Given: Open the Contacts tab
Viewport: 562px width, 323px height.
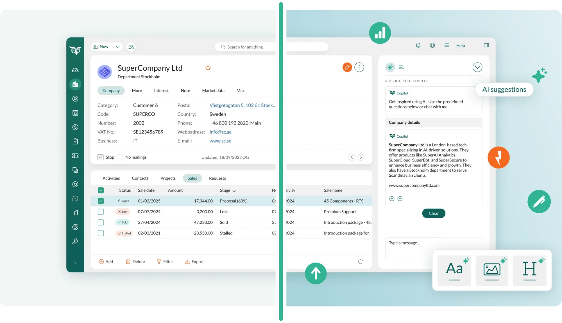Looking at the screenshot, I should pos(140,178).
